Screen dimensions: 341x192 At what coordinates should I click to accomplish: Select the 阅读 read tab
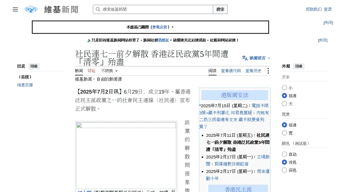212,71
